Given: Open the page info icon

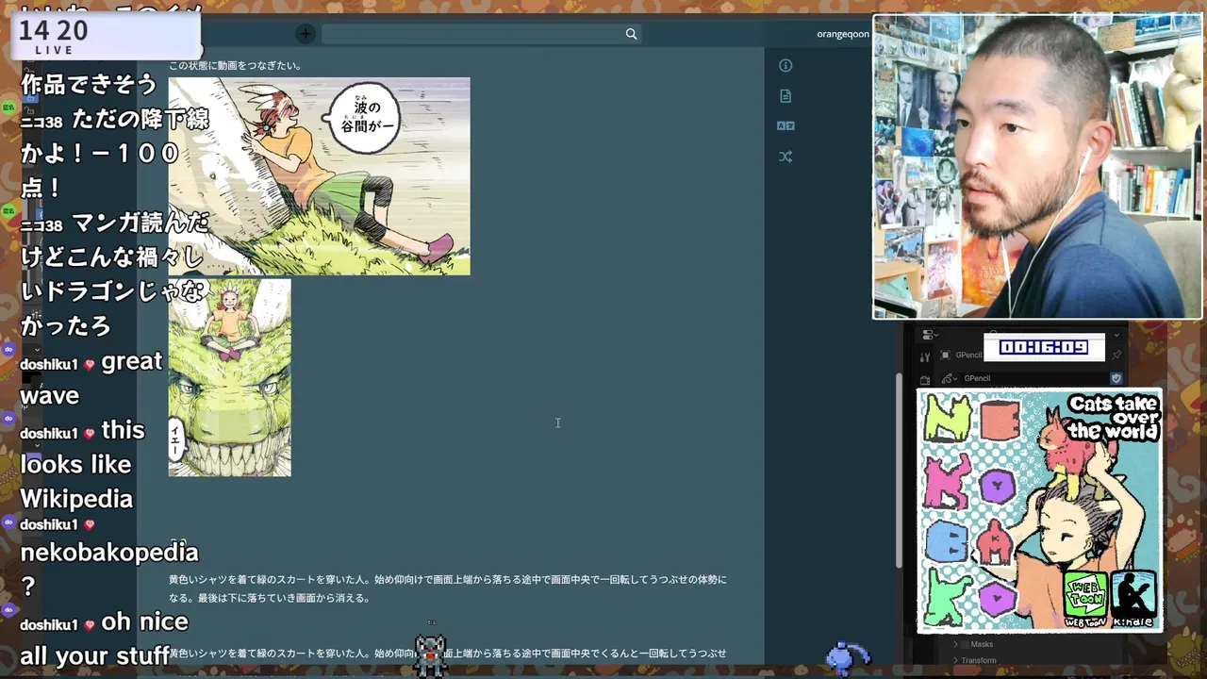Looking at the screenshot, I should click(785, 65).
